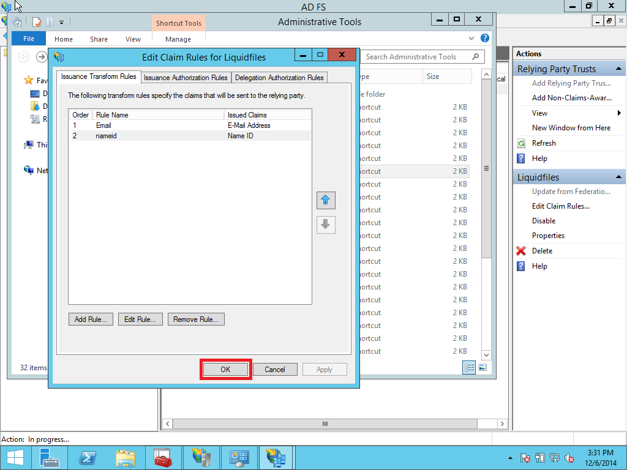Click the green Refresh icon in Actions
Image resolution: width=627 pixels, height=470 pixels.
(x=521, y=143)
